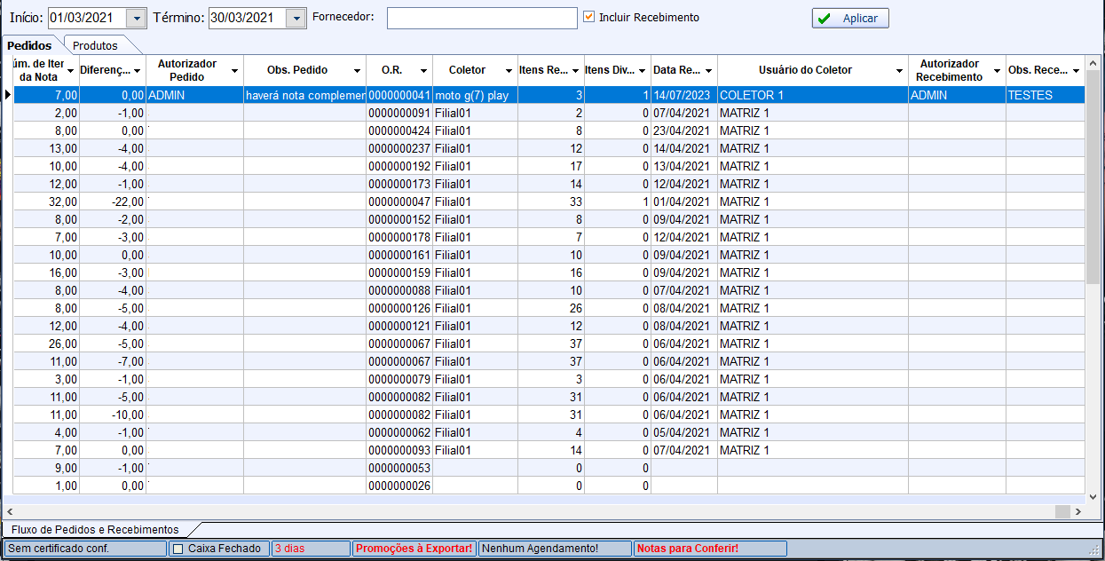Expand the Coletor column filter arrow
The image size is (1105, 561).
[509, 70]
